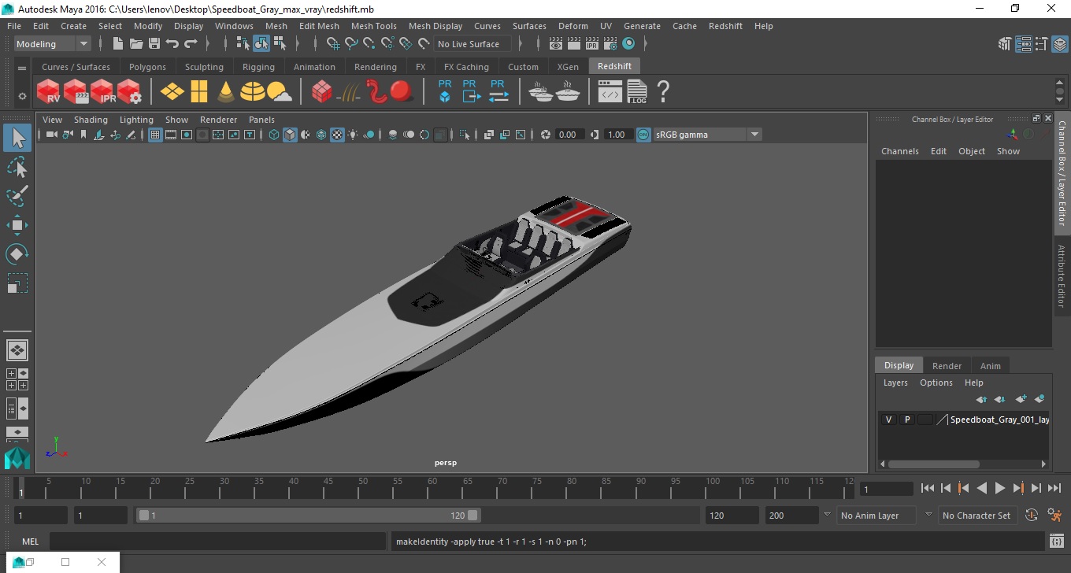The image size is (1071, 573).
Task: Select the Move tool in the toolbox
Action: (x=17, y=225)
